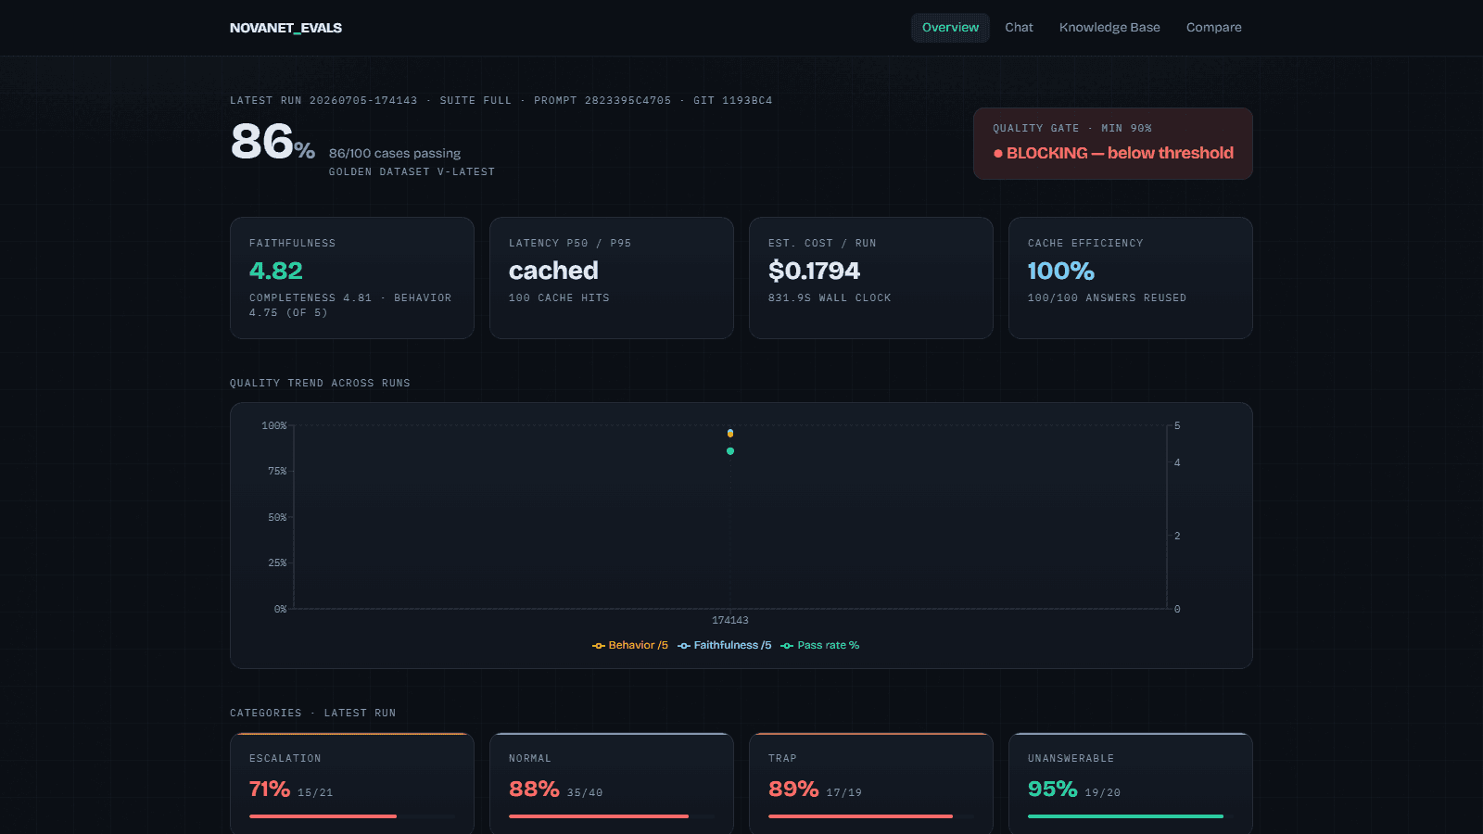The image size is (1483, 834).
Task: Toggle the Faithfulness /5 legend label
Action: (732, 646)
